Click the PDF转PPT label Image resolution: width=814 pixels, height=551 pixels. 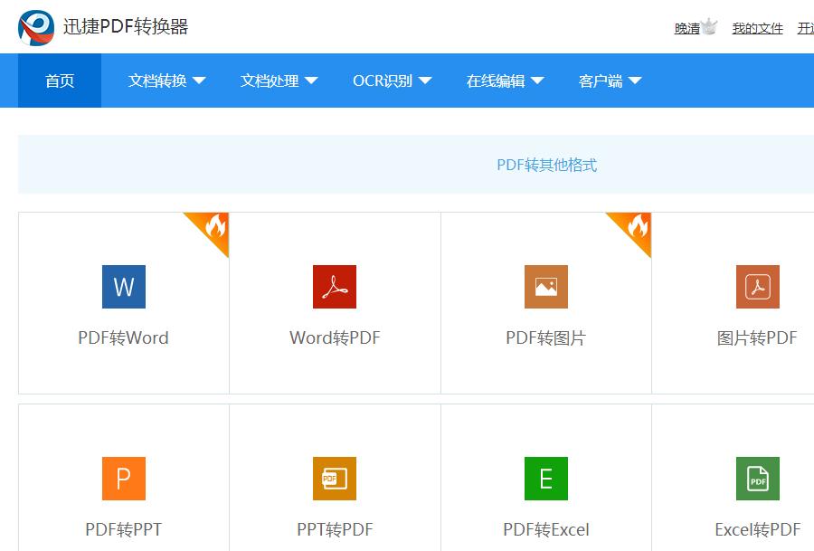(124, 529)
